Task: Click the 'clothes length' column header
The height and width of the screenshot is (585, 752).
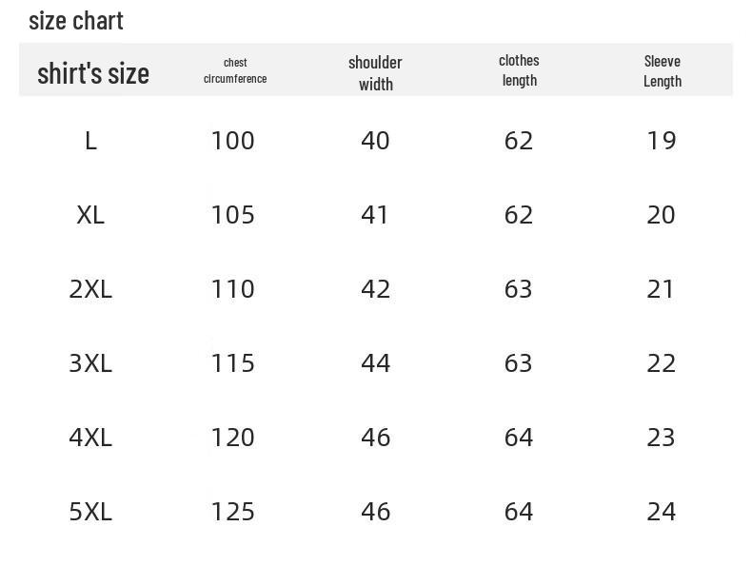Action: point(519,70)
